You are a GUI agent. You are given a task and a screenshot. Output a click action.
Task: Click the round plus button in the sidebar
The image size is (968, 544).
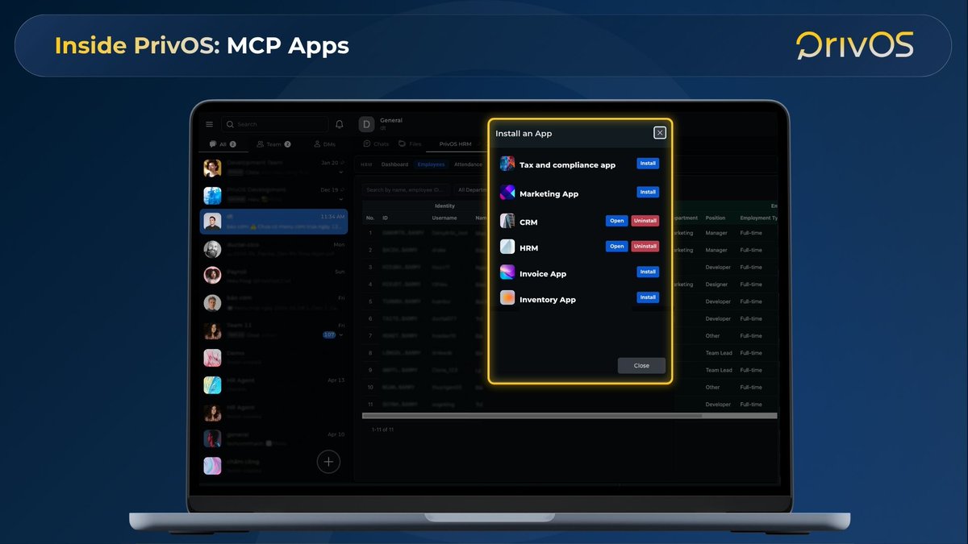pyautogui.click(x=328, y=462)
